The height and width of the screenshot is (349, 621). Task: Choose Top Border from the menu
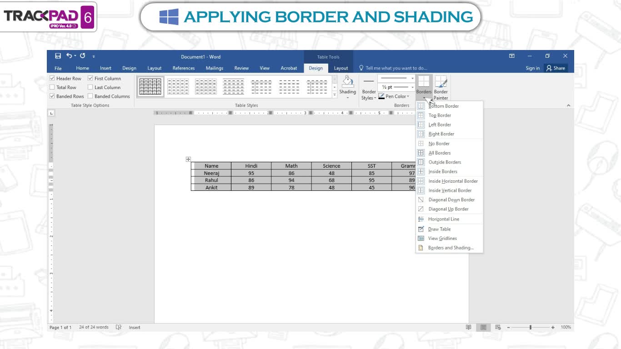(x=449, y=115)
